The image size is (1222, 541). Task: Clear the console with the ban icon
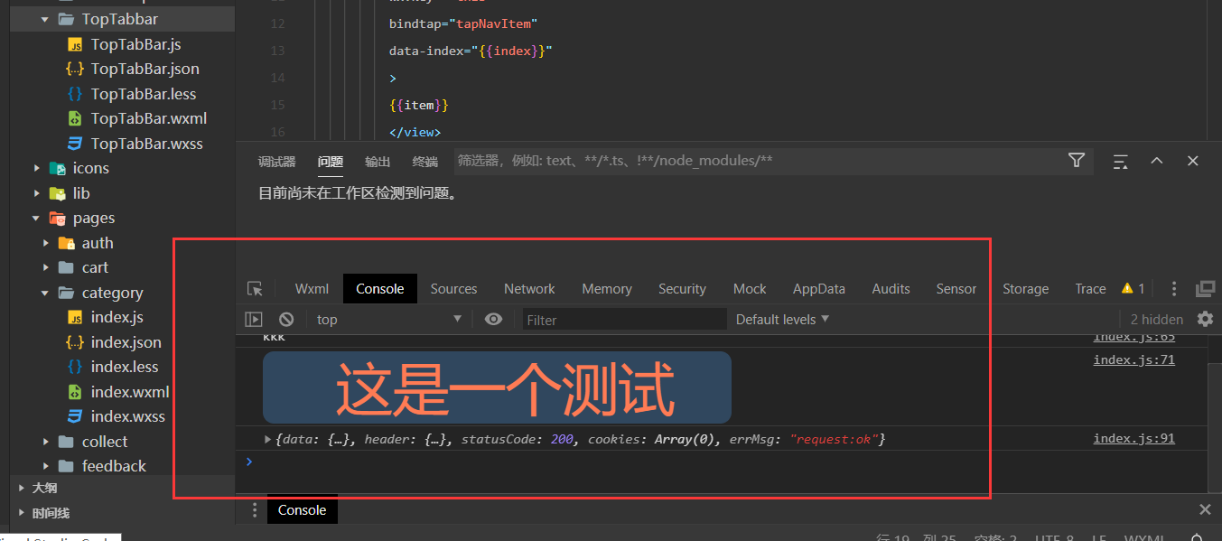(286, 319)
